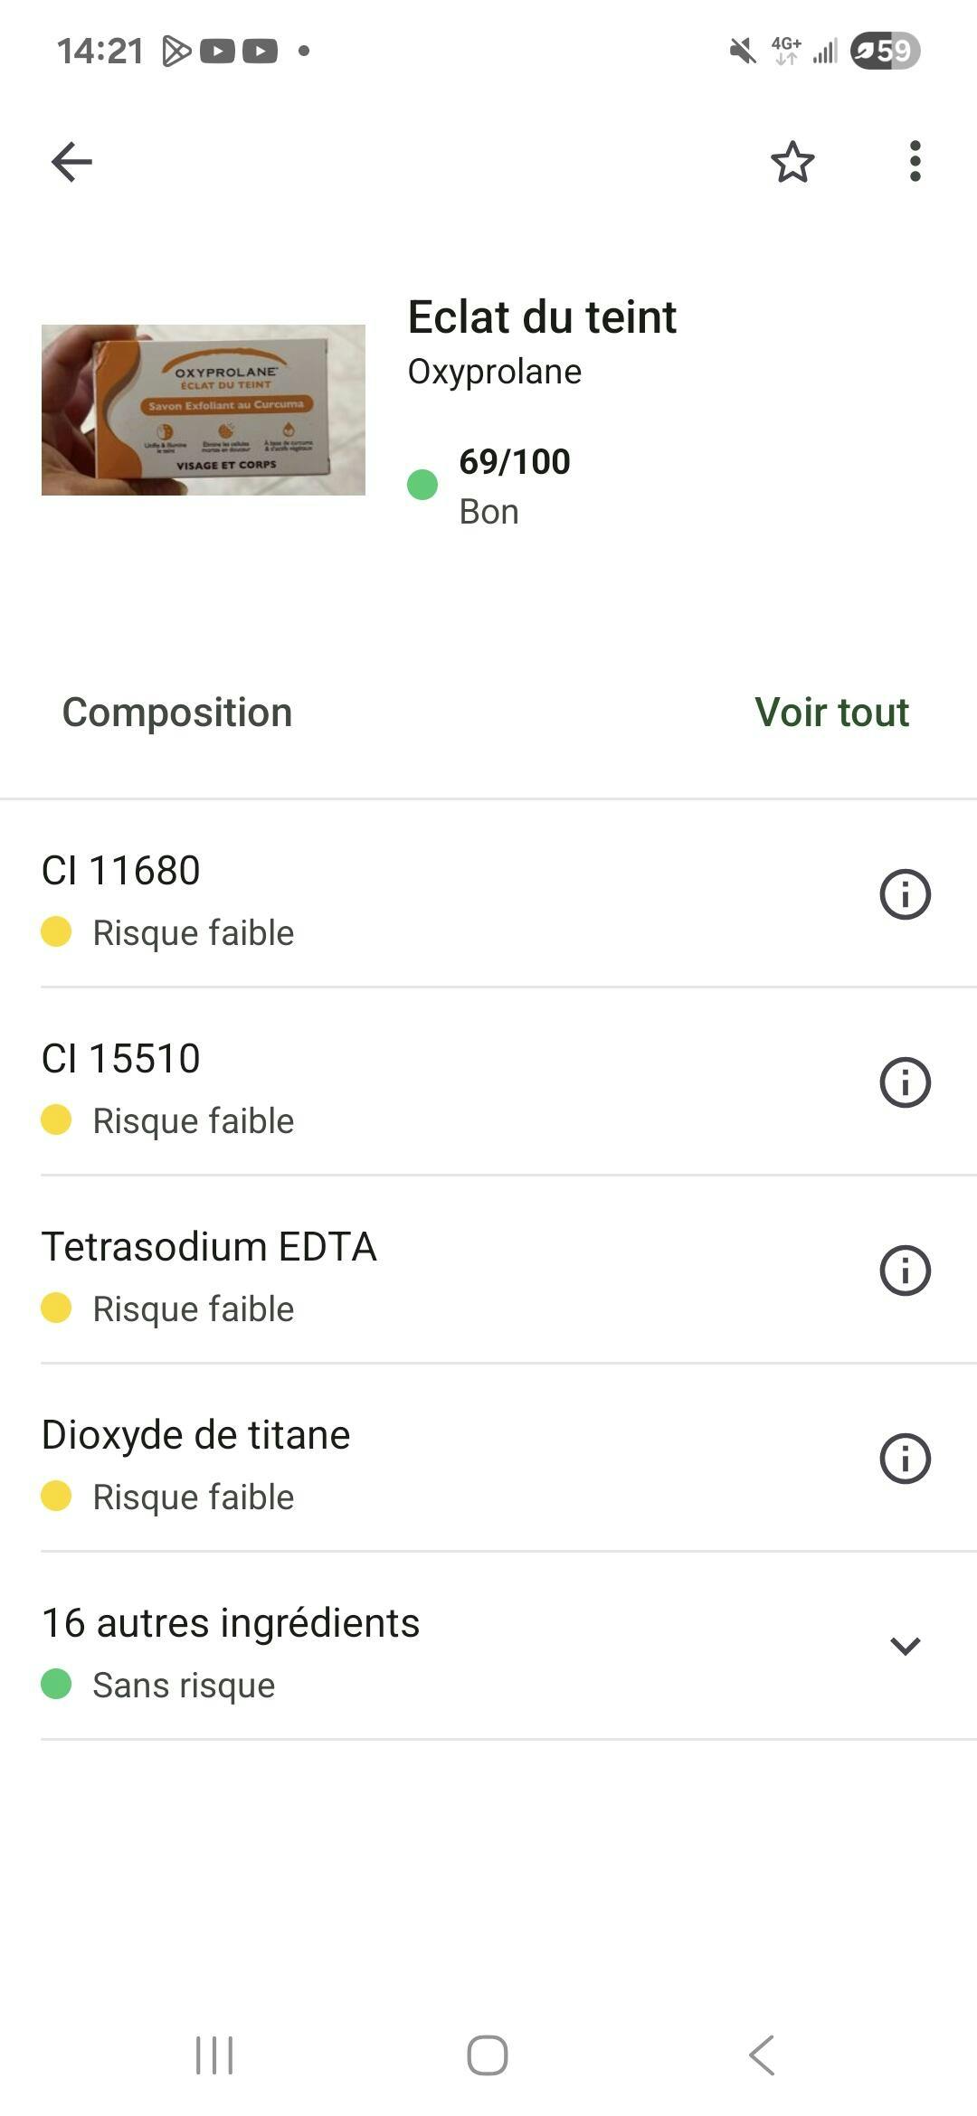Tap the Voir tout link
The width and height of the screenshot is (977, 2116).
pos(831,713)
